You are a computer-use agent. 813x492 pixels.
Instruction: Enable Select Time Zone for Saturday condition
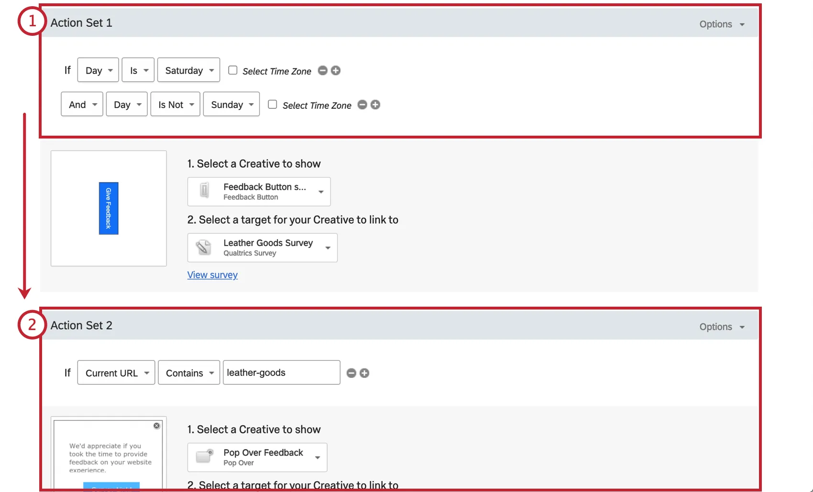click(x=233, y=70)
